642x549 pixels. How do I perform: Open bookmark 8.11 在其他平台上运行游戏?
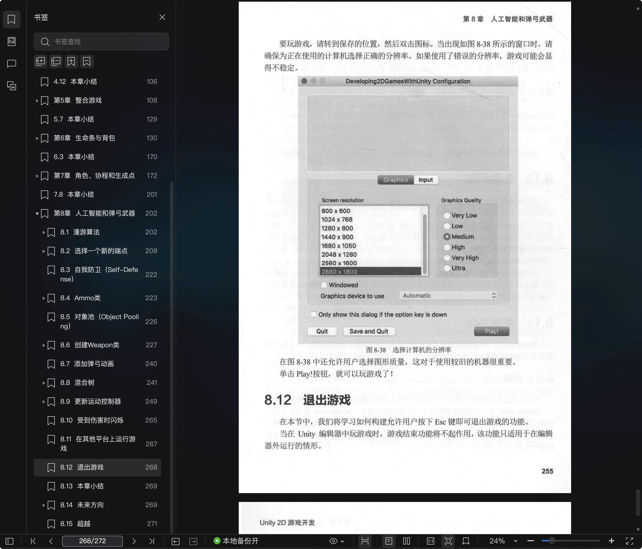pyautogui.click(x=97, y=444)
